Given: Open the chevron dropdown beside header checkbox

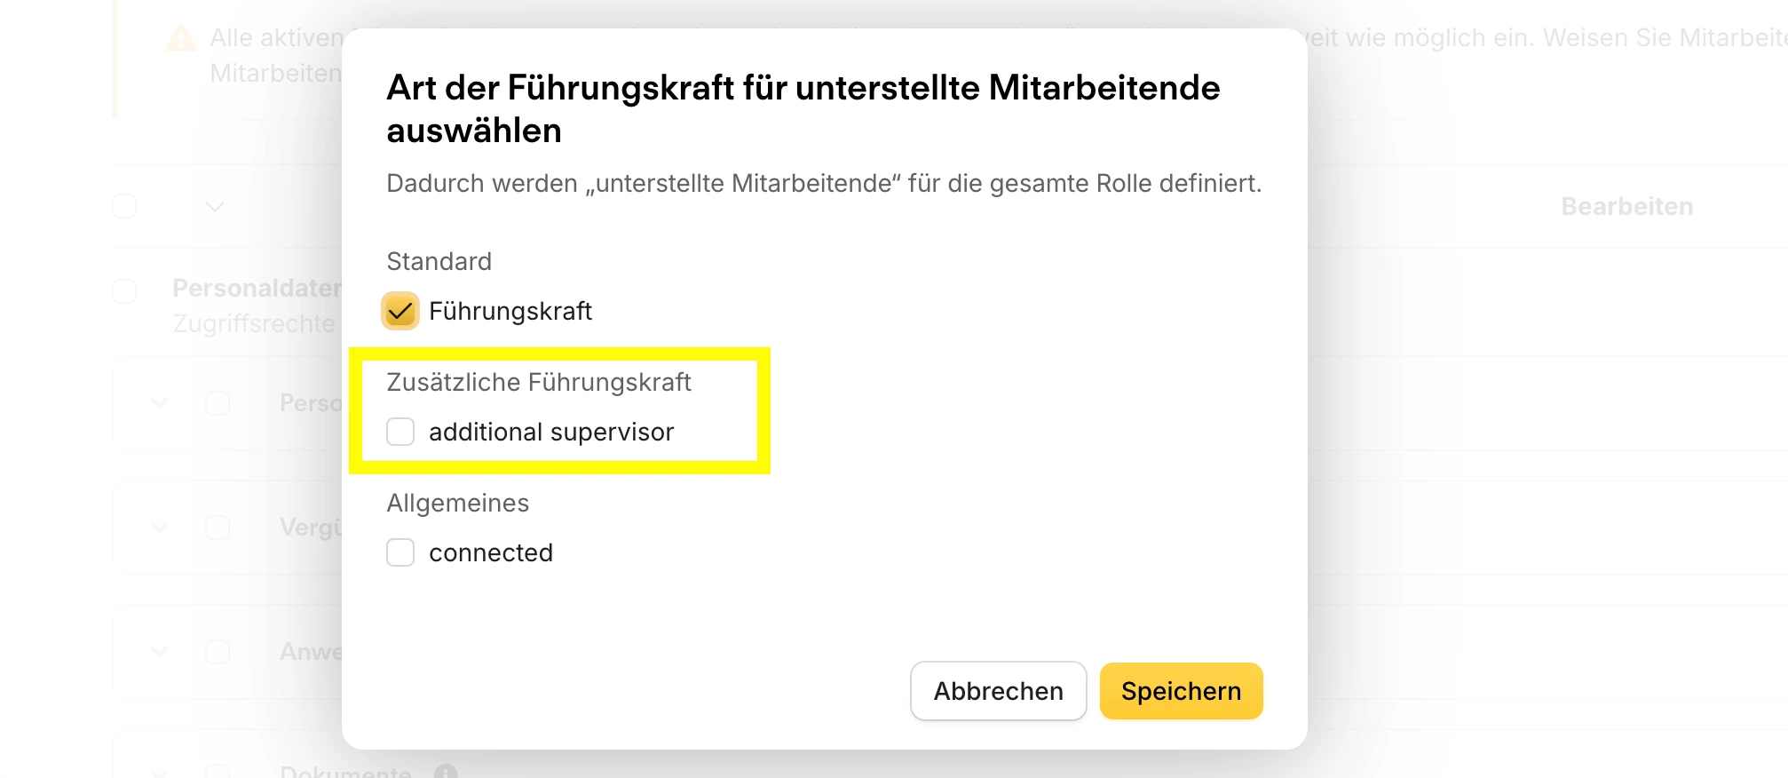Looking at the screenshot, I should click(215, 207).
